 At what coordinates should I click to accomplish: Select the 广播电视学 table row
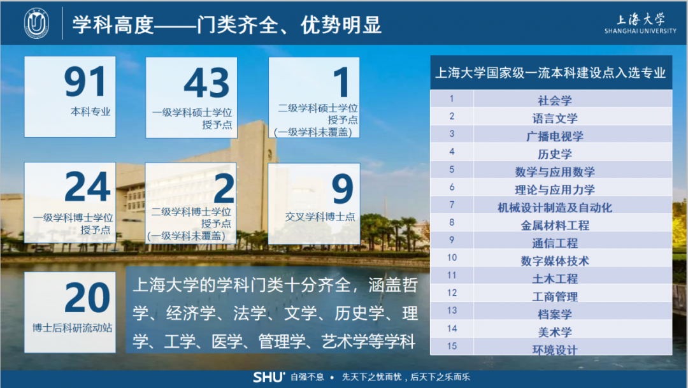(552, 135)
